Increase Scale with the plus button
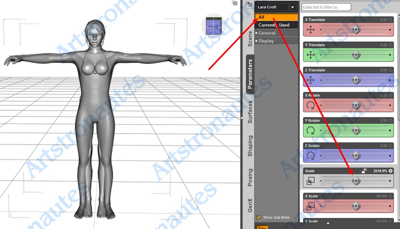This screenshot has width=400, height=229. [390, 181]
